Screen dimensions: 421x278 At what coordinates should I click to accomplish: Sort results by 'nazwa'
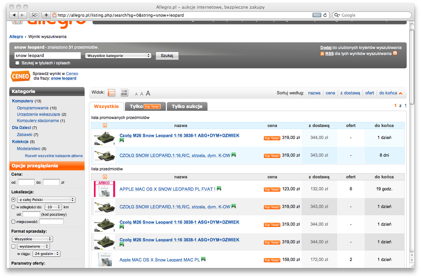314,93
